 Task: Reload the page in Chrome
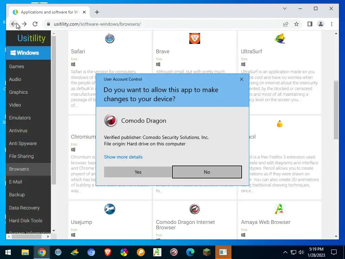click(35, 24)
